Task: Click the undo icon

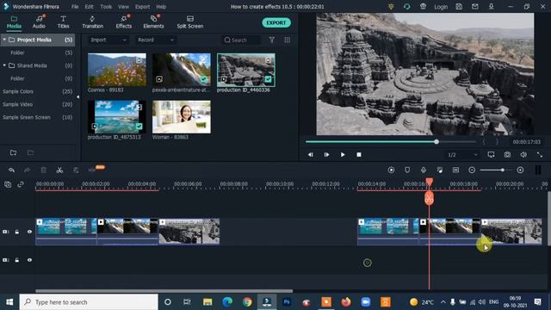Action: click(x=11, y=170)
